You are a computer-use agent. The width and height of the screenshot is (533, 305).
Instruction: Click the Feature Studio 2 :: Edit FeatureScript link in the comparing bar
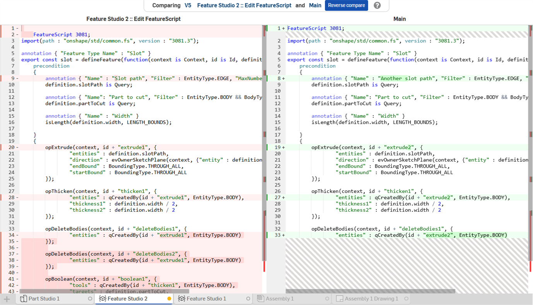click(244, 5)
